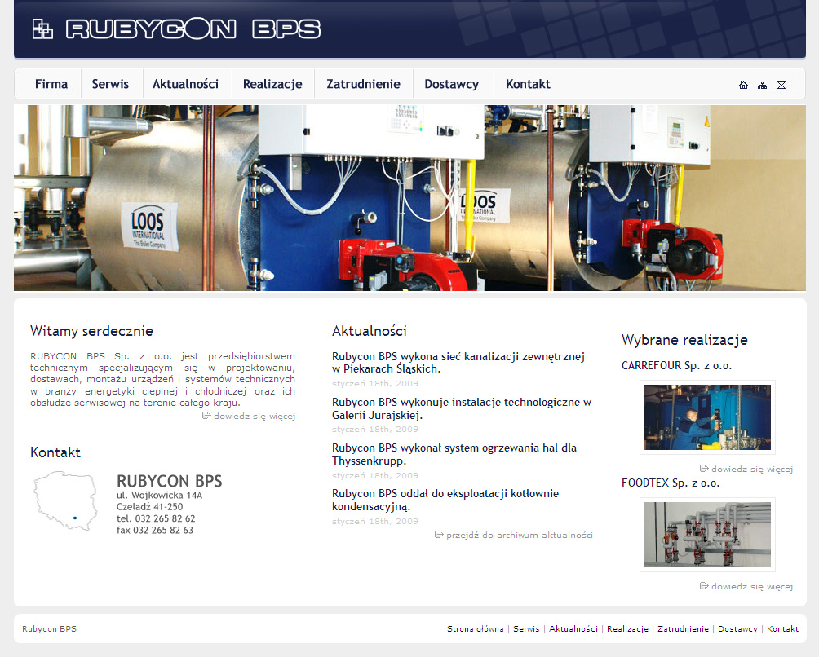Viewport: 819px width, 657px height.
Task: Click Kontakt in the footer links
Action: coord(782,628)
